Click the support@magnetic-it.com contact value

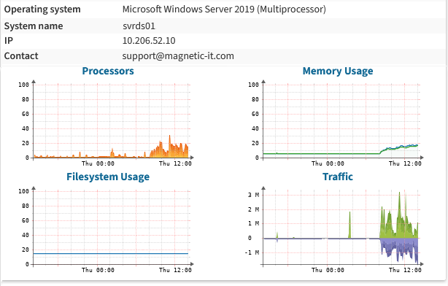[178, 55]
